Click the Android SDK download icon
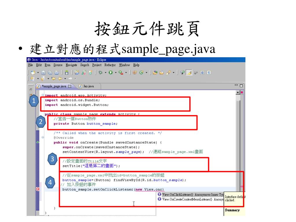296x222 pixels. 66,73
